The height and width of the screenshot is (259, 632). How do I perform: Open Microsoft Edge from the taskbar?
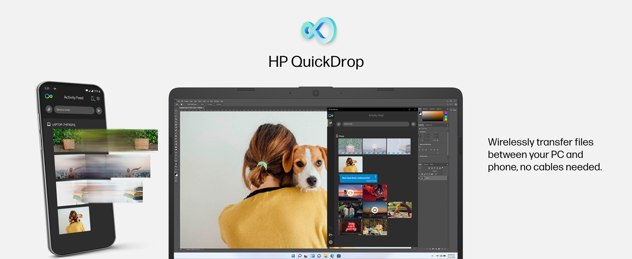(x=332, y=256)
